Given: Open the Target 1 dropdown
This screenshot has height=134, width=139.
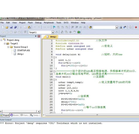Looking at the screenshot, I should [x=53, y=32].
